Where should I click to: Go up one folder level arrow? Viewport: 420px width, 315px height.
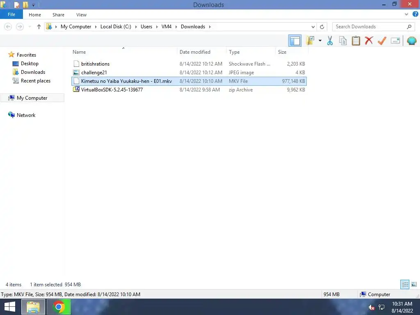(x=39, y=27)
